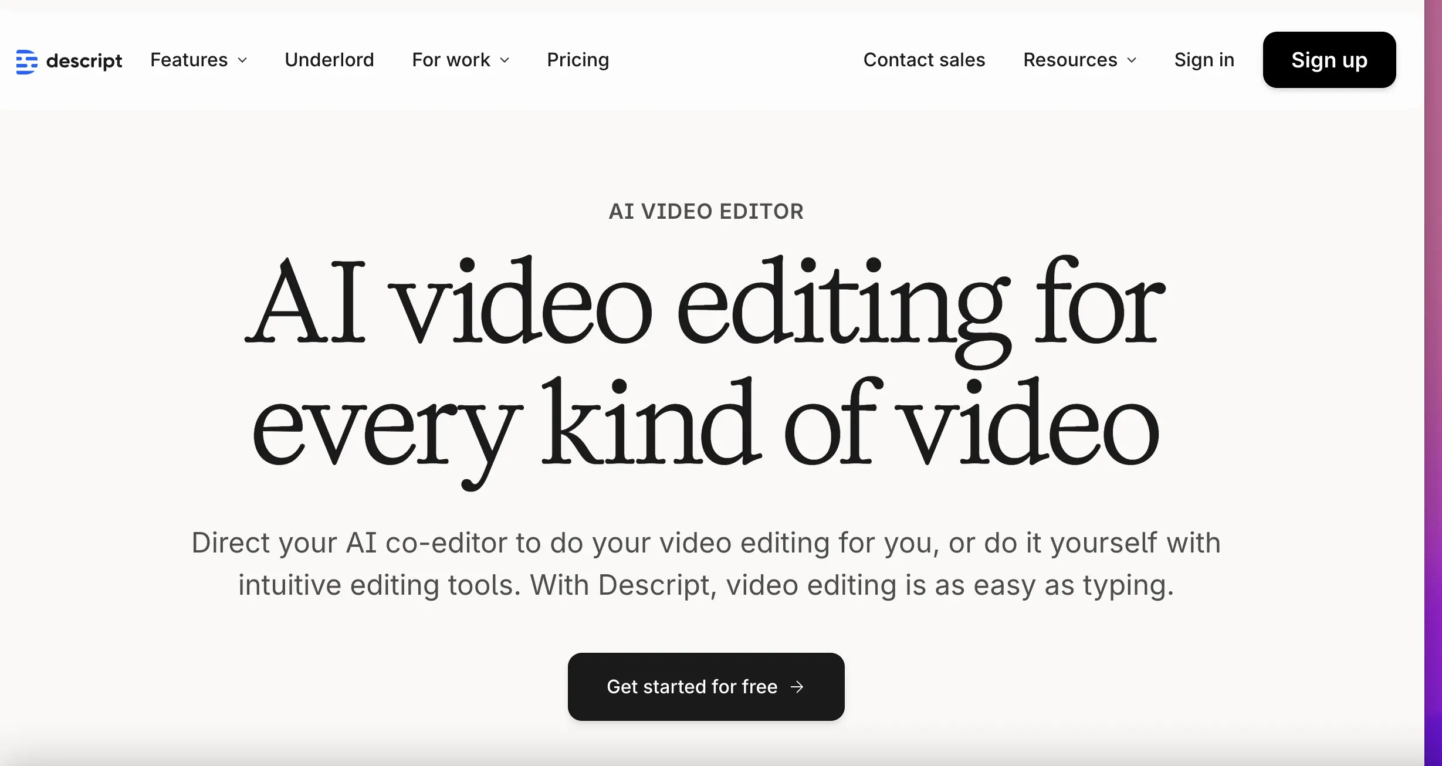
Task: Click Get started for free button
Action: point(692,686)
